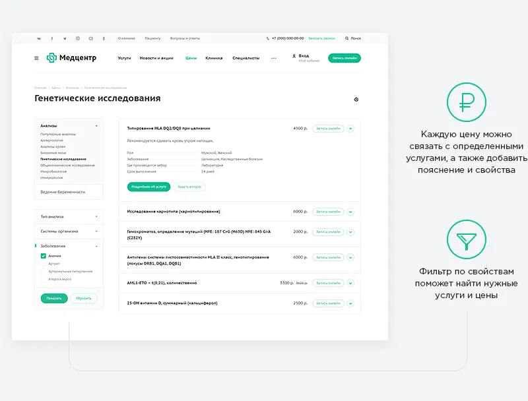Image resolution: width=528 pixels, height=401 pixels.
Task: Click the search magnifier icon labeled Поиск
Action: pos(347,38)
